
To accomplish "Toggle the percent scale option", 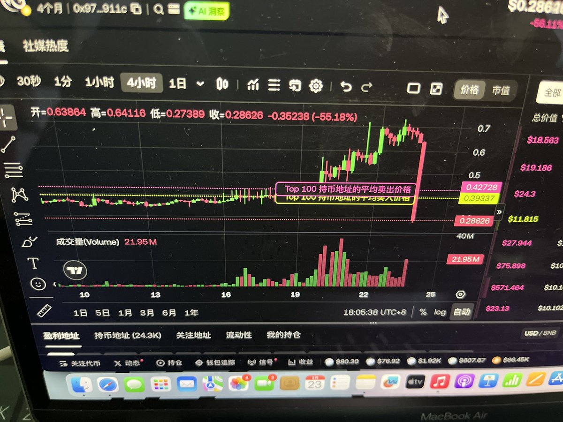I will click(423, 312).
